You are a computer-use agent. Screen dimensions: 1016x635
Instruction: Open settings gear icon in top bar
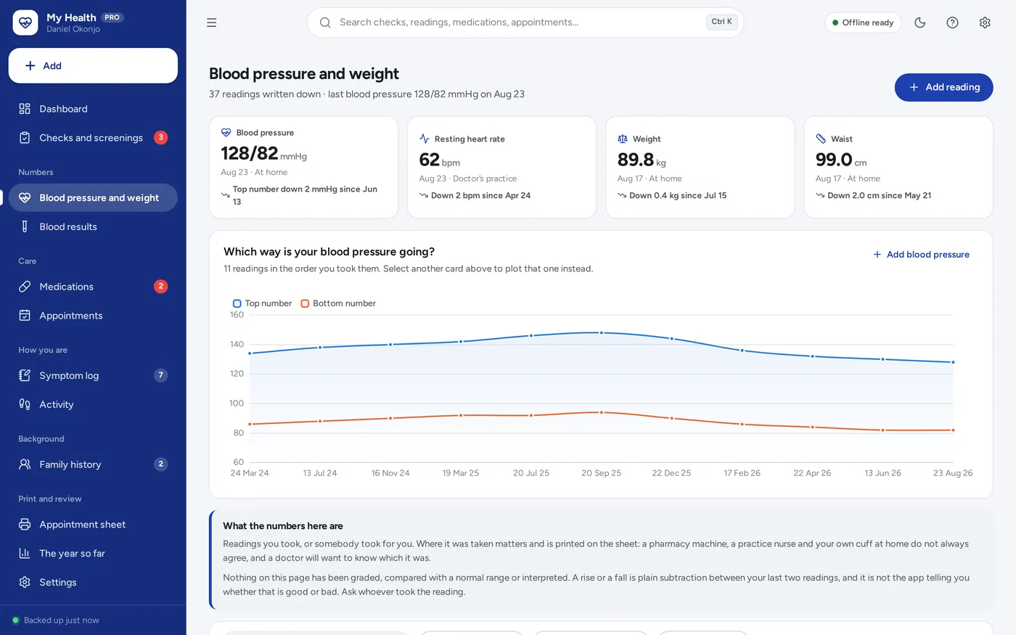click(x=985, y=22)
